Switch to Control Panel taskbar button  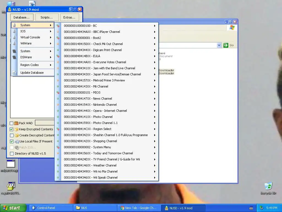51,208
